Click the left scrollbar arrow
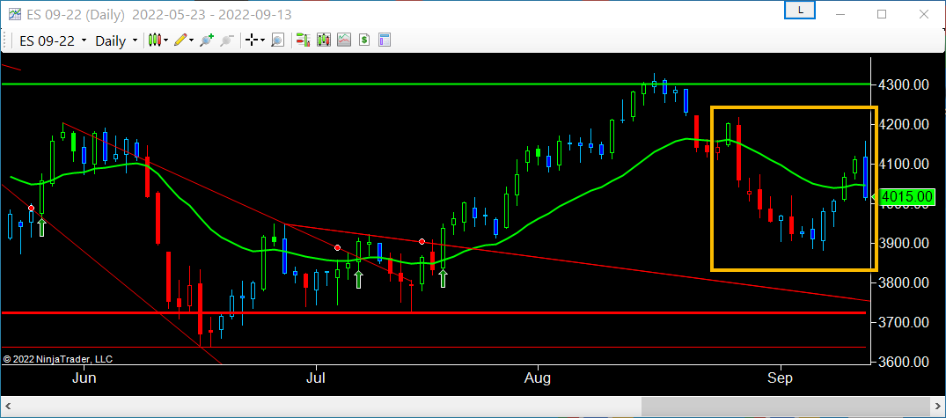This screenshot has height=418, width=946. tap(7, 407)
